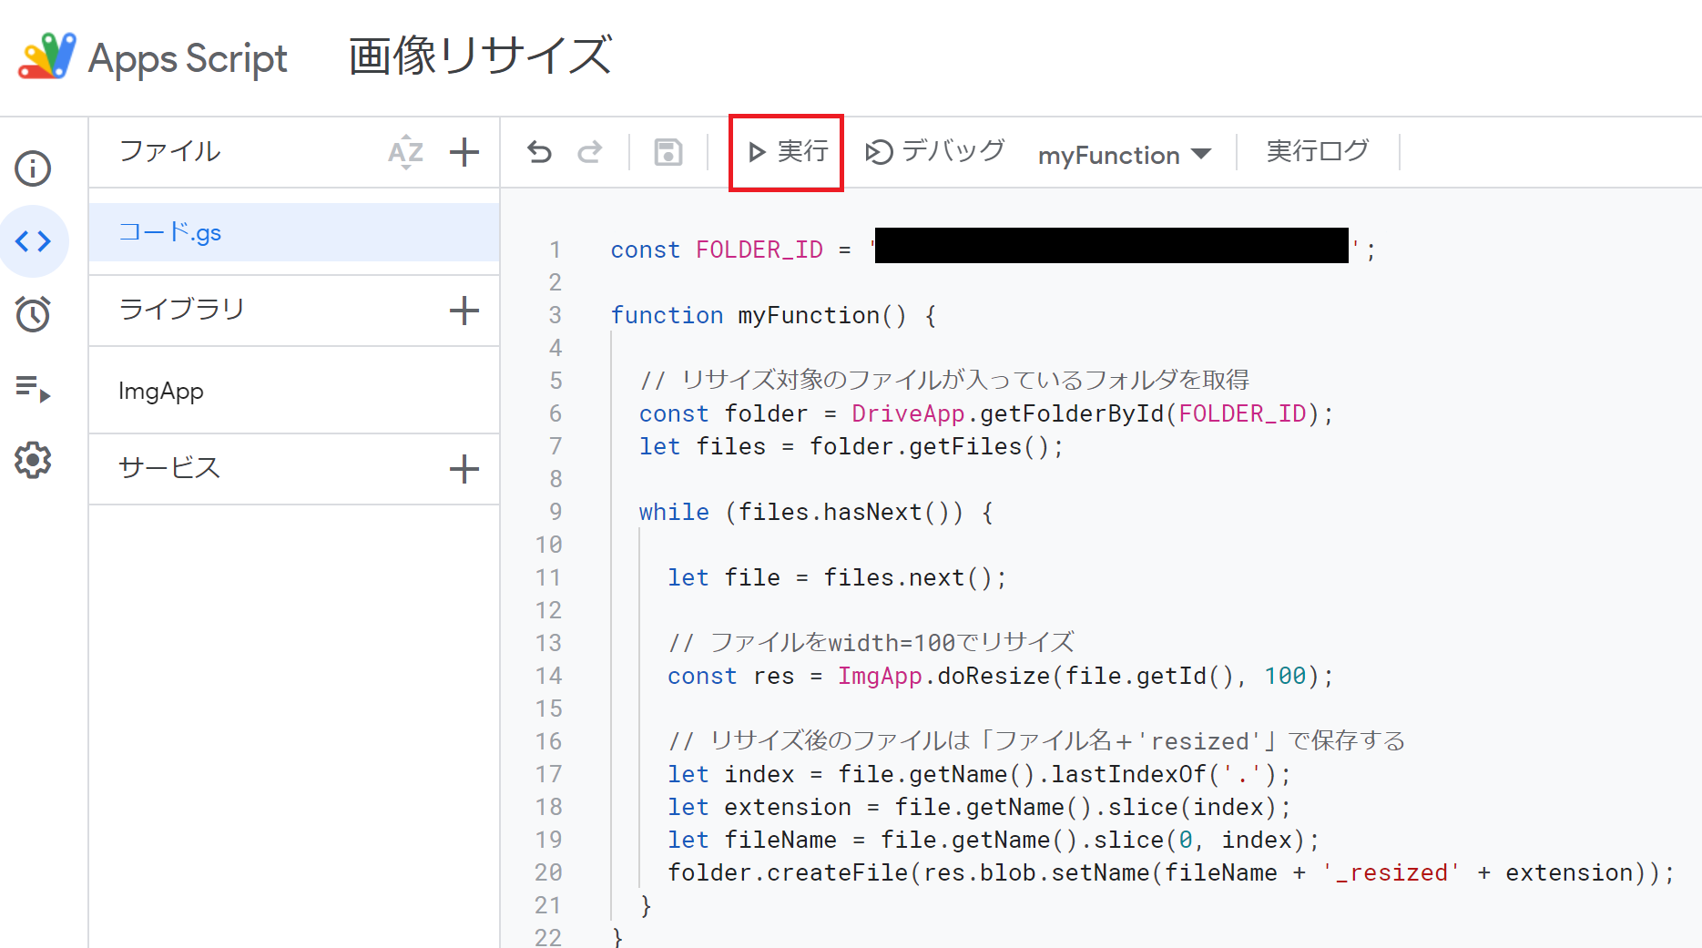
Task: Select the Editor code view icon
Action: (x=35, y=241)
